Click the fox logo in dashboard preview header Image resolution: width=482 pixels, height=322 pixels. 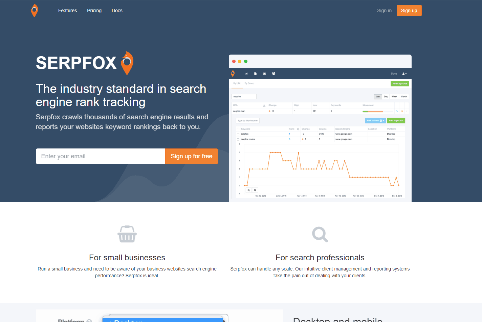pyautogui.click(x=233, y=74)
